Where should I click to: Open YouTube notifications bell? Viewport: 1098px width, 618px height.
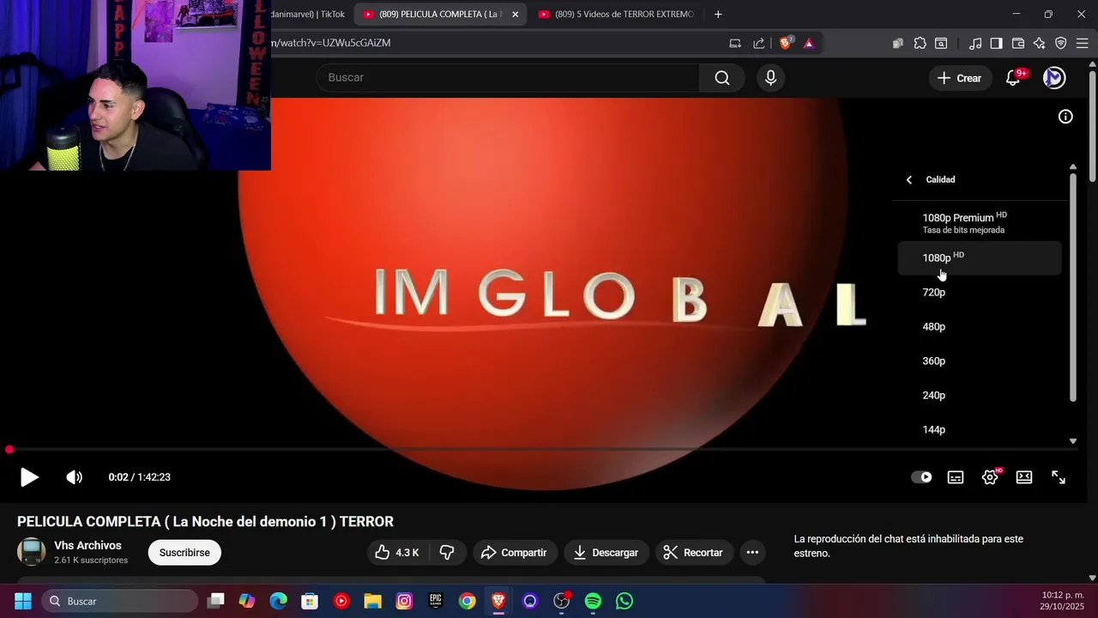coord(1013,78)
